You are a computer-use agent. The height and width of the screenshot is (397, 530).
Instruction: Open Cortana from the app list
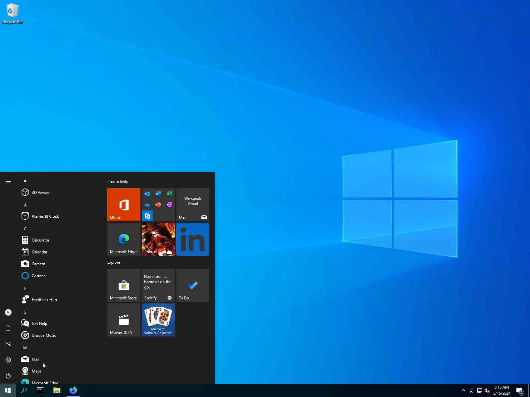click(x=60, y=276)
